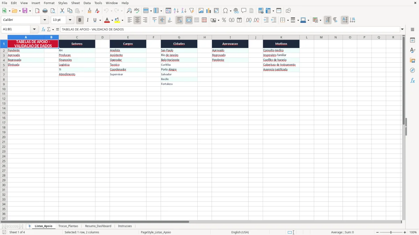
Task: Sort ascending A to Z
Action: (176, 11)
